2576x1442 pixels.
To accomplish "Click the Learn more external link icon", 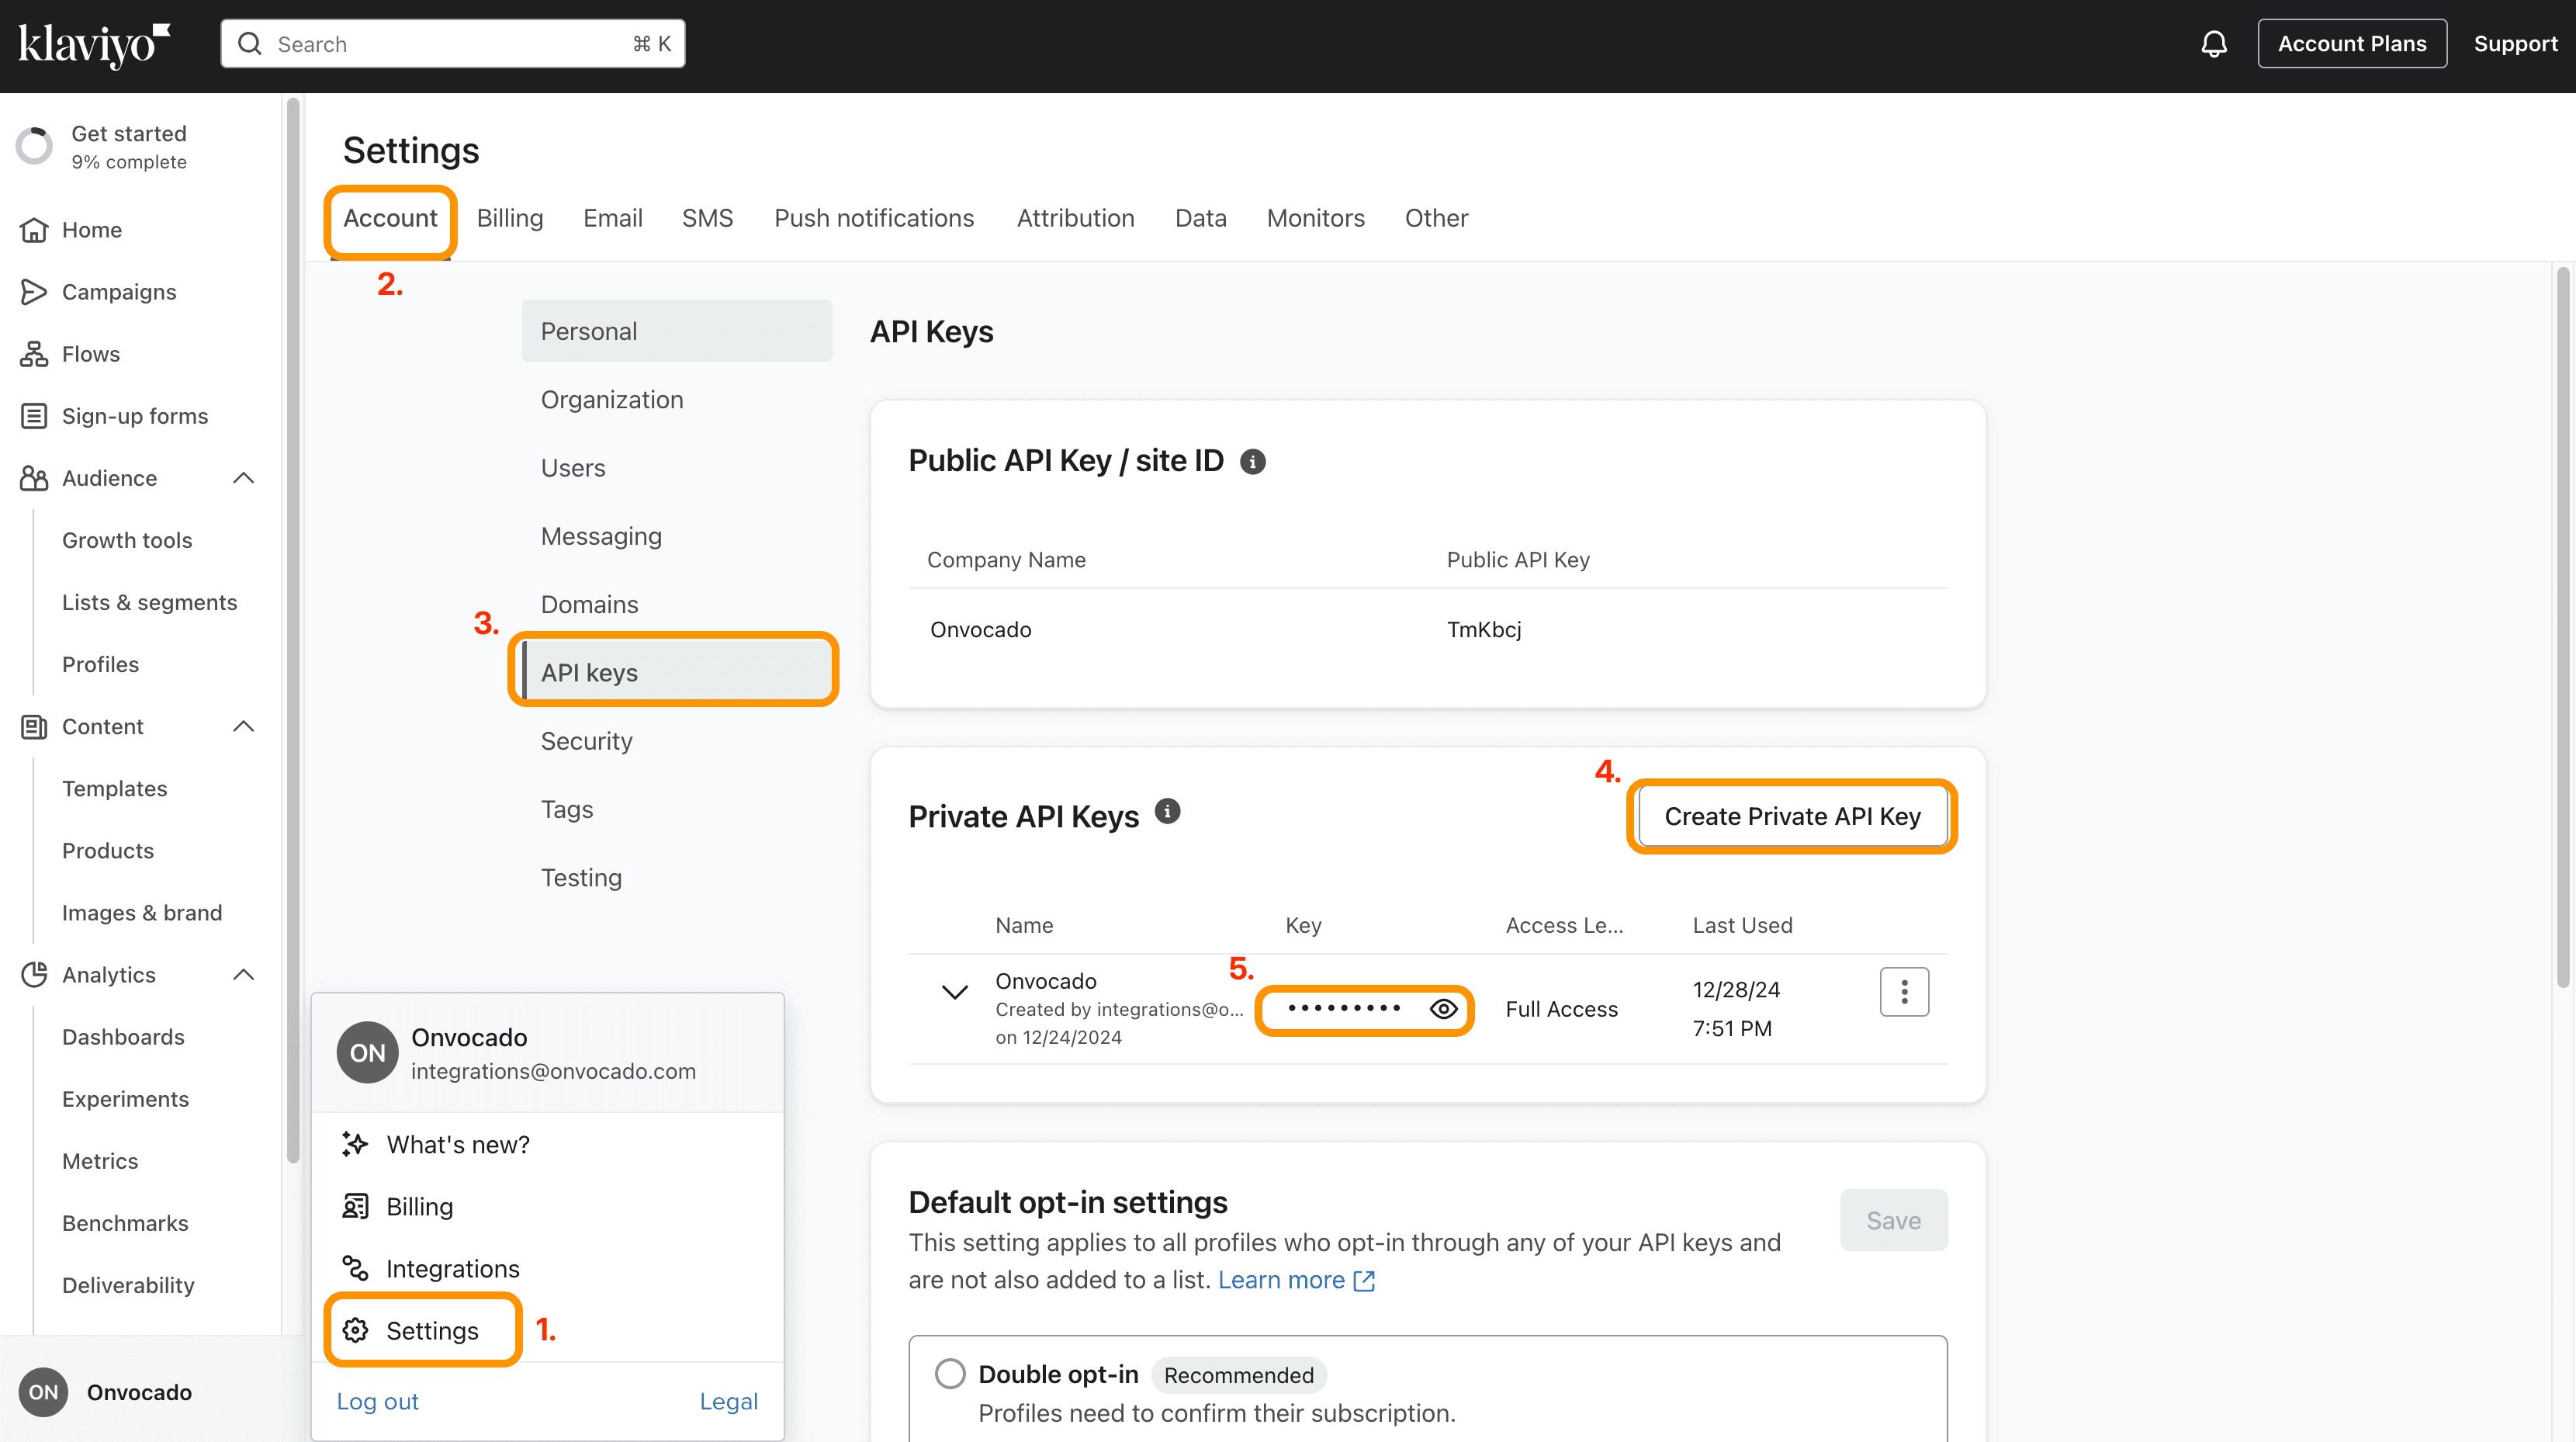I will click(1364, 1281).
